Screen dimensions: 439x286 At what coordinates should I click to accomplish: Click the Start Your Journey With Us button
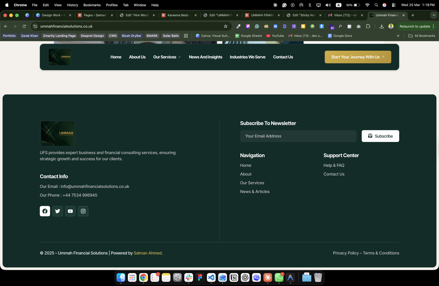click(x=358, y=57)
